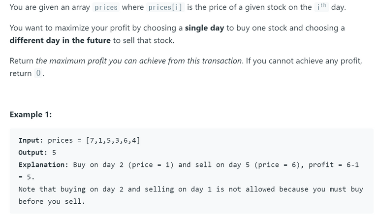Click the bold 'Output:' label
The width and height of the screenshot is (378, 219).
33,153
